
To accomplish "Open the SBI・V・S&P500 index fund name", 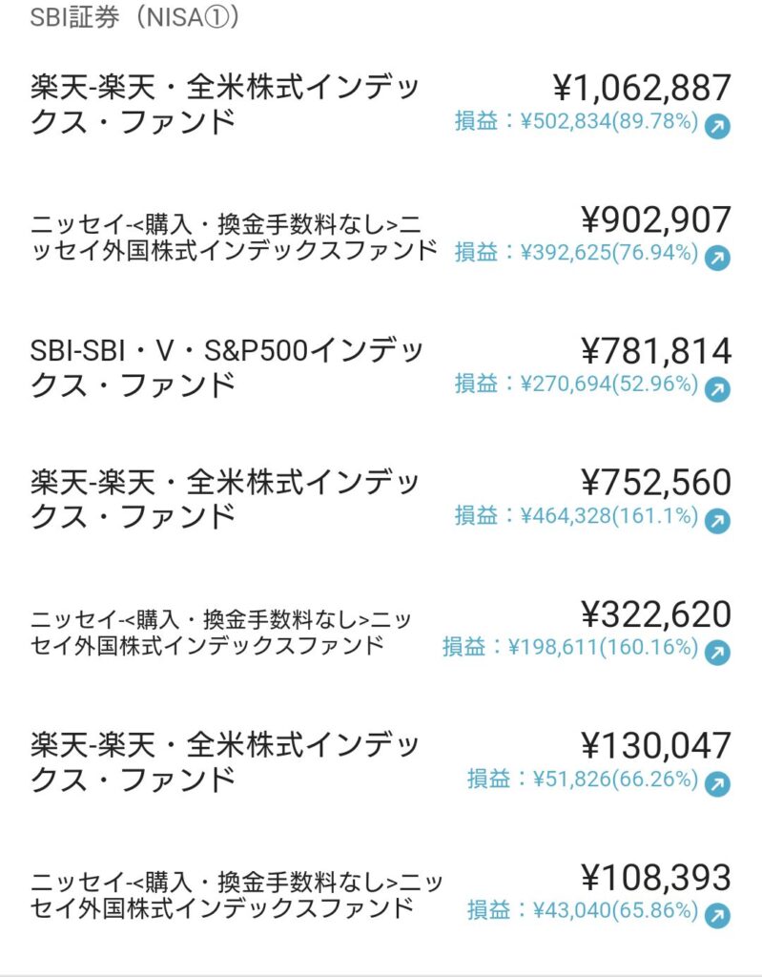I will [x=227, y=367].
